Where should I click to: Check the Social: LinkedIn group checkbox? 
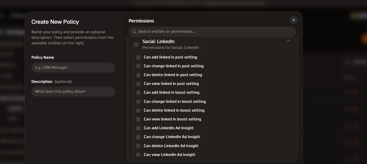[136, 45]
